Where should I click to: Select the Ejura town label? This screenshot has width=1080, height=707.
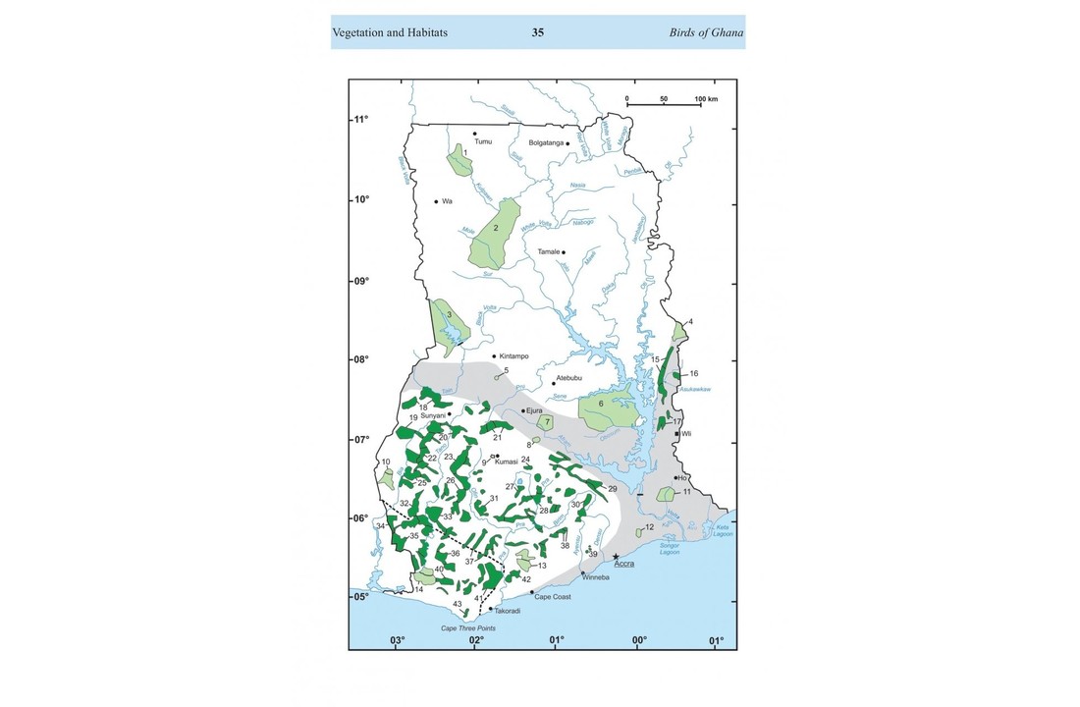point(535,410)
